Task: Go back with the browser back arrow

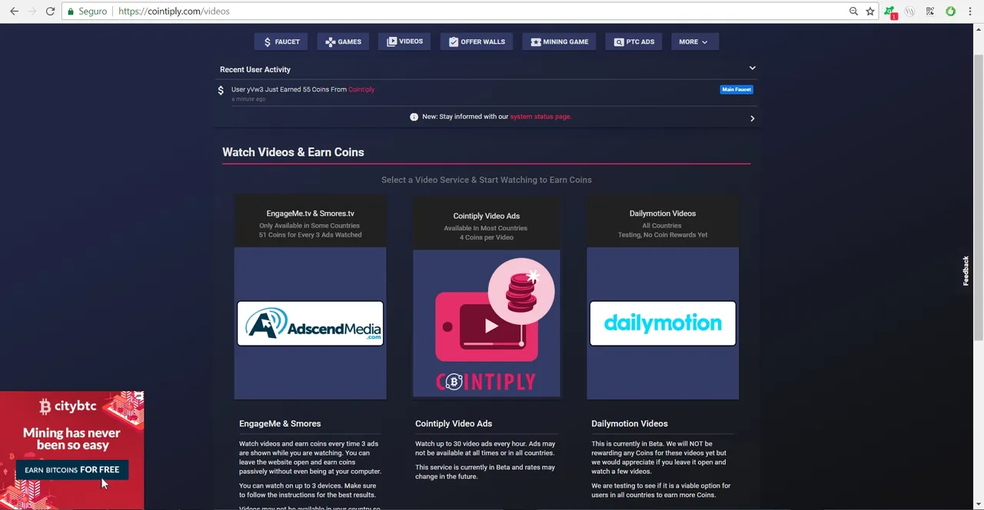Action: click(x=14, y=12)
